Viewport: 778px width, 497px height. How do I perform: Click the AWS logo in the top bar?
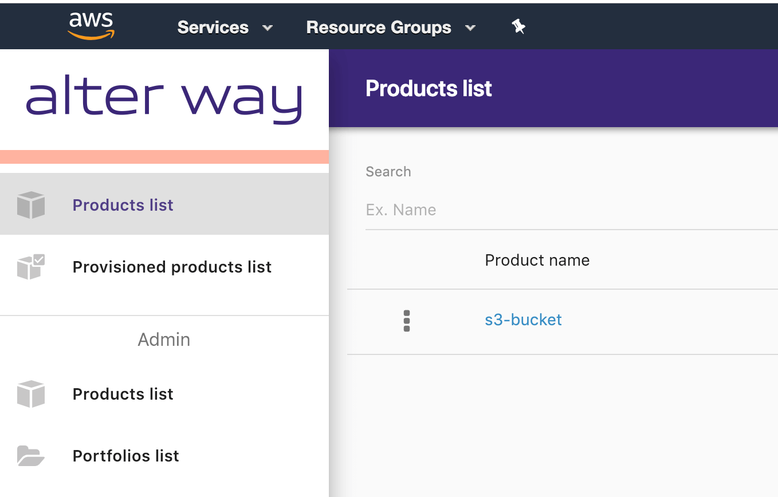[x=91, y=25]
